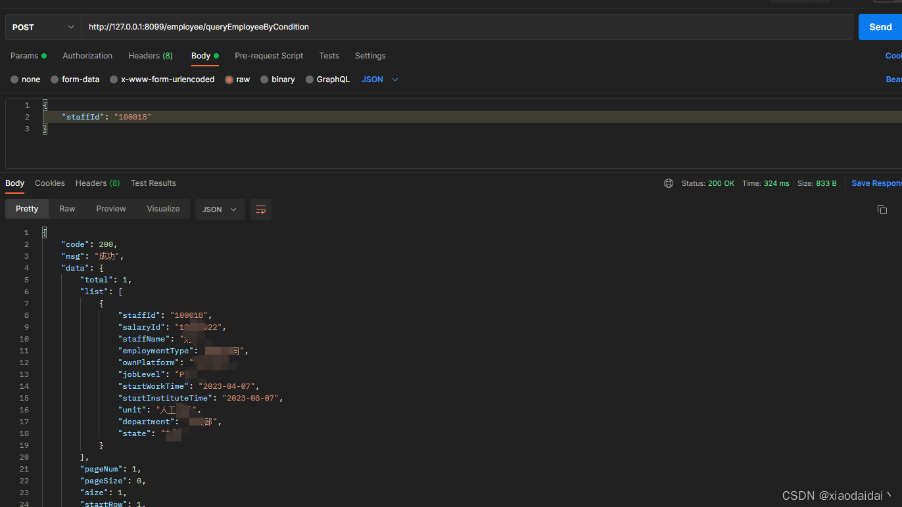
Task: Select the form-data radio button
Action: coord(55,79)
